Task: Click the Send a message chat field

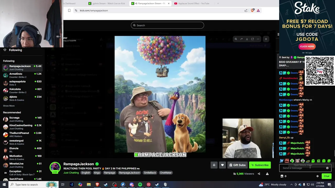Action: click(302, 168)
